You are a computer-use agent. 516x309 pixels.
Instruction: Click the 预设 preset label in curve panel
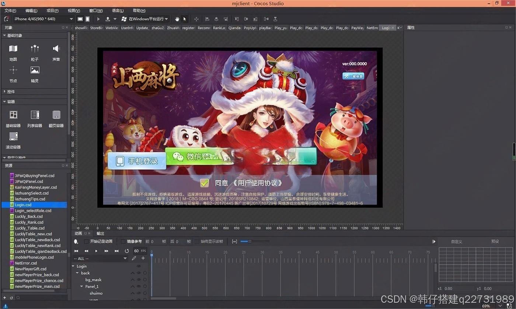495,242
